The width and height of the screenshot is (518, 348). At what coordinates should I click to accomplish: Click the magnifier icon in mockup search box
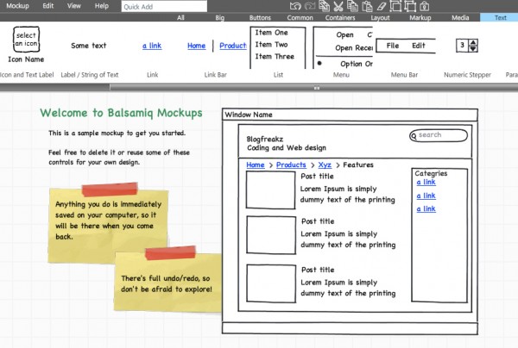click(414, 135)
